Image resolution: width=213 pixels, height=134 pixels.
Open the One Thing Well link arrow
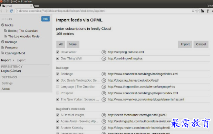pos(104,59)
